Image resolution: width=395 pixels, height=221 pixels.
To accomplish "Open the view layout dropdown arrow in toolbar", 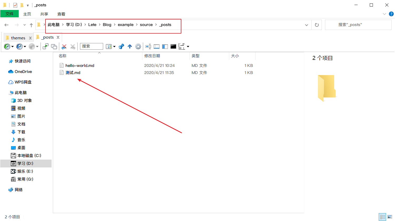I will (x=114, y=47).
